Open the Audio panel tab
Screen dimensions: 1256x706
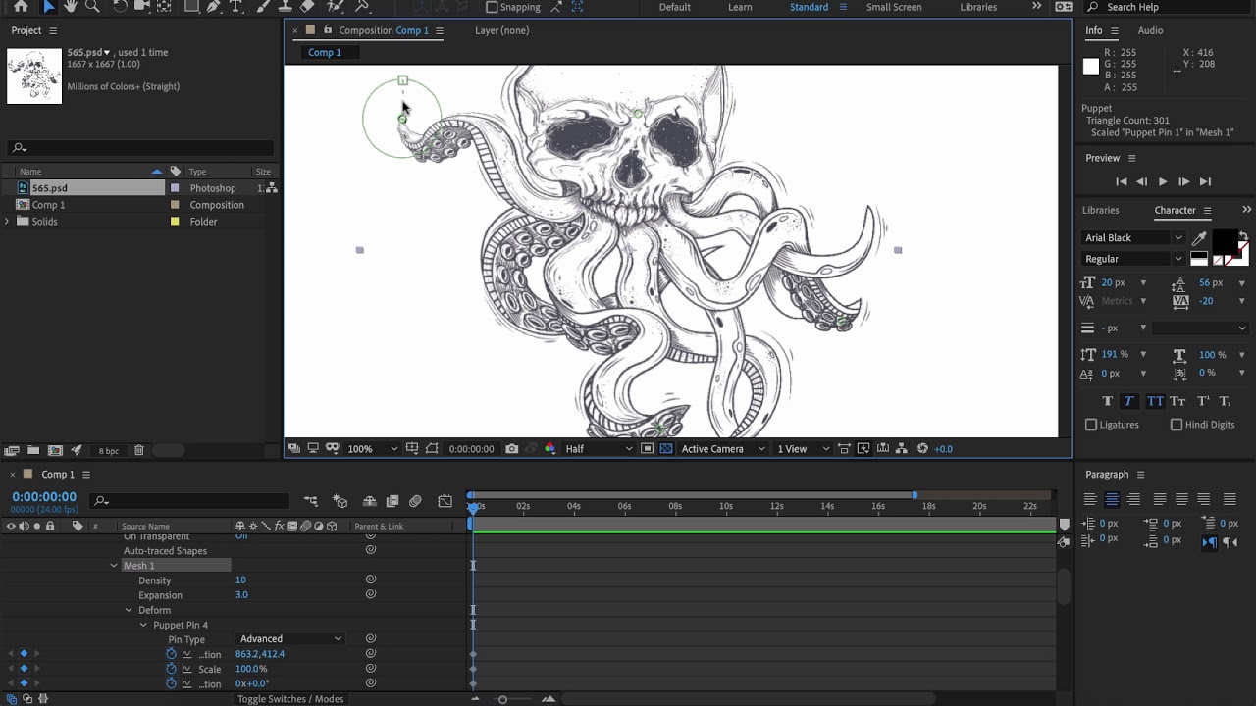pyautogui.click(x=1150, y=30)
